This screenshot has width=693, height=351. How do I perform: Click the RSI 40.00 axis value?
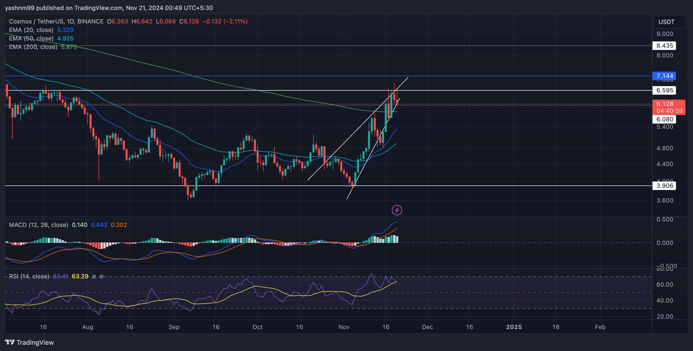665,300
